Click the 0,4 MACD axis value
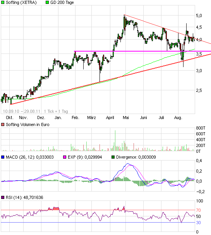This screenshot has width=211, height=235. (x=199, y=161)
